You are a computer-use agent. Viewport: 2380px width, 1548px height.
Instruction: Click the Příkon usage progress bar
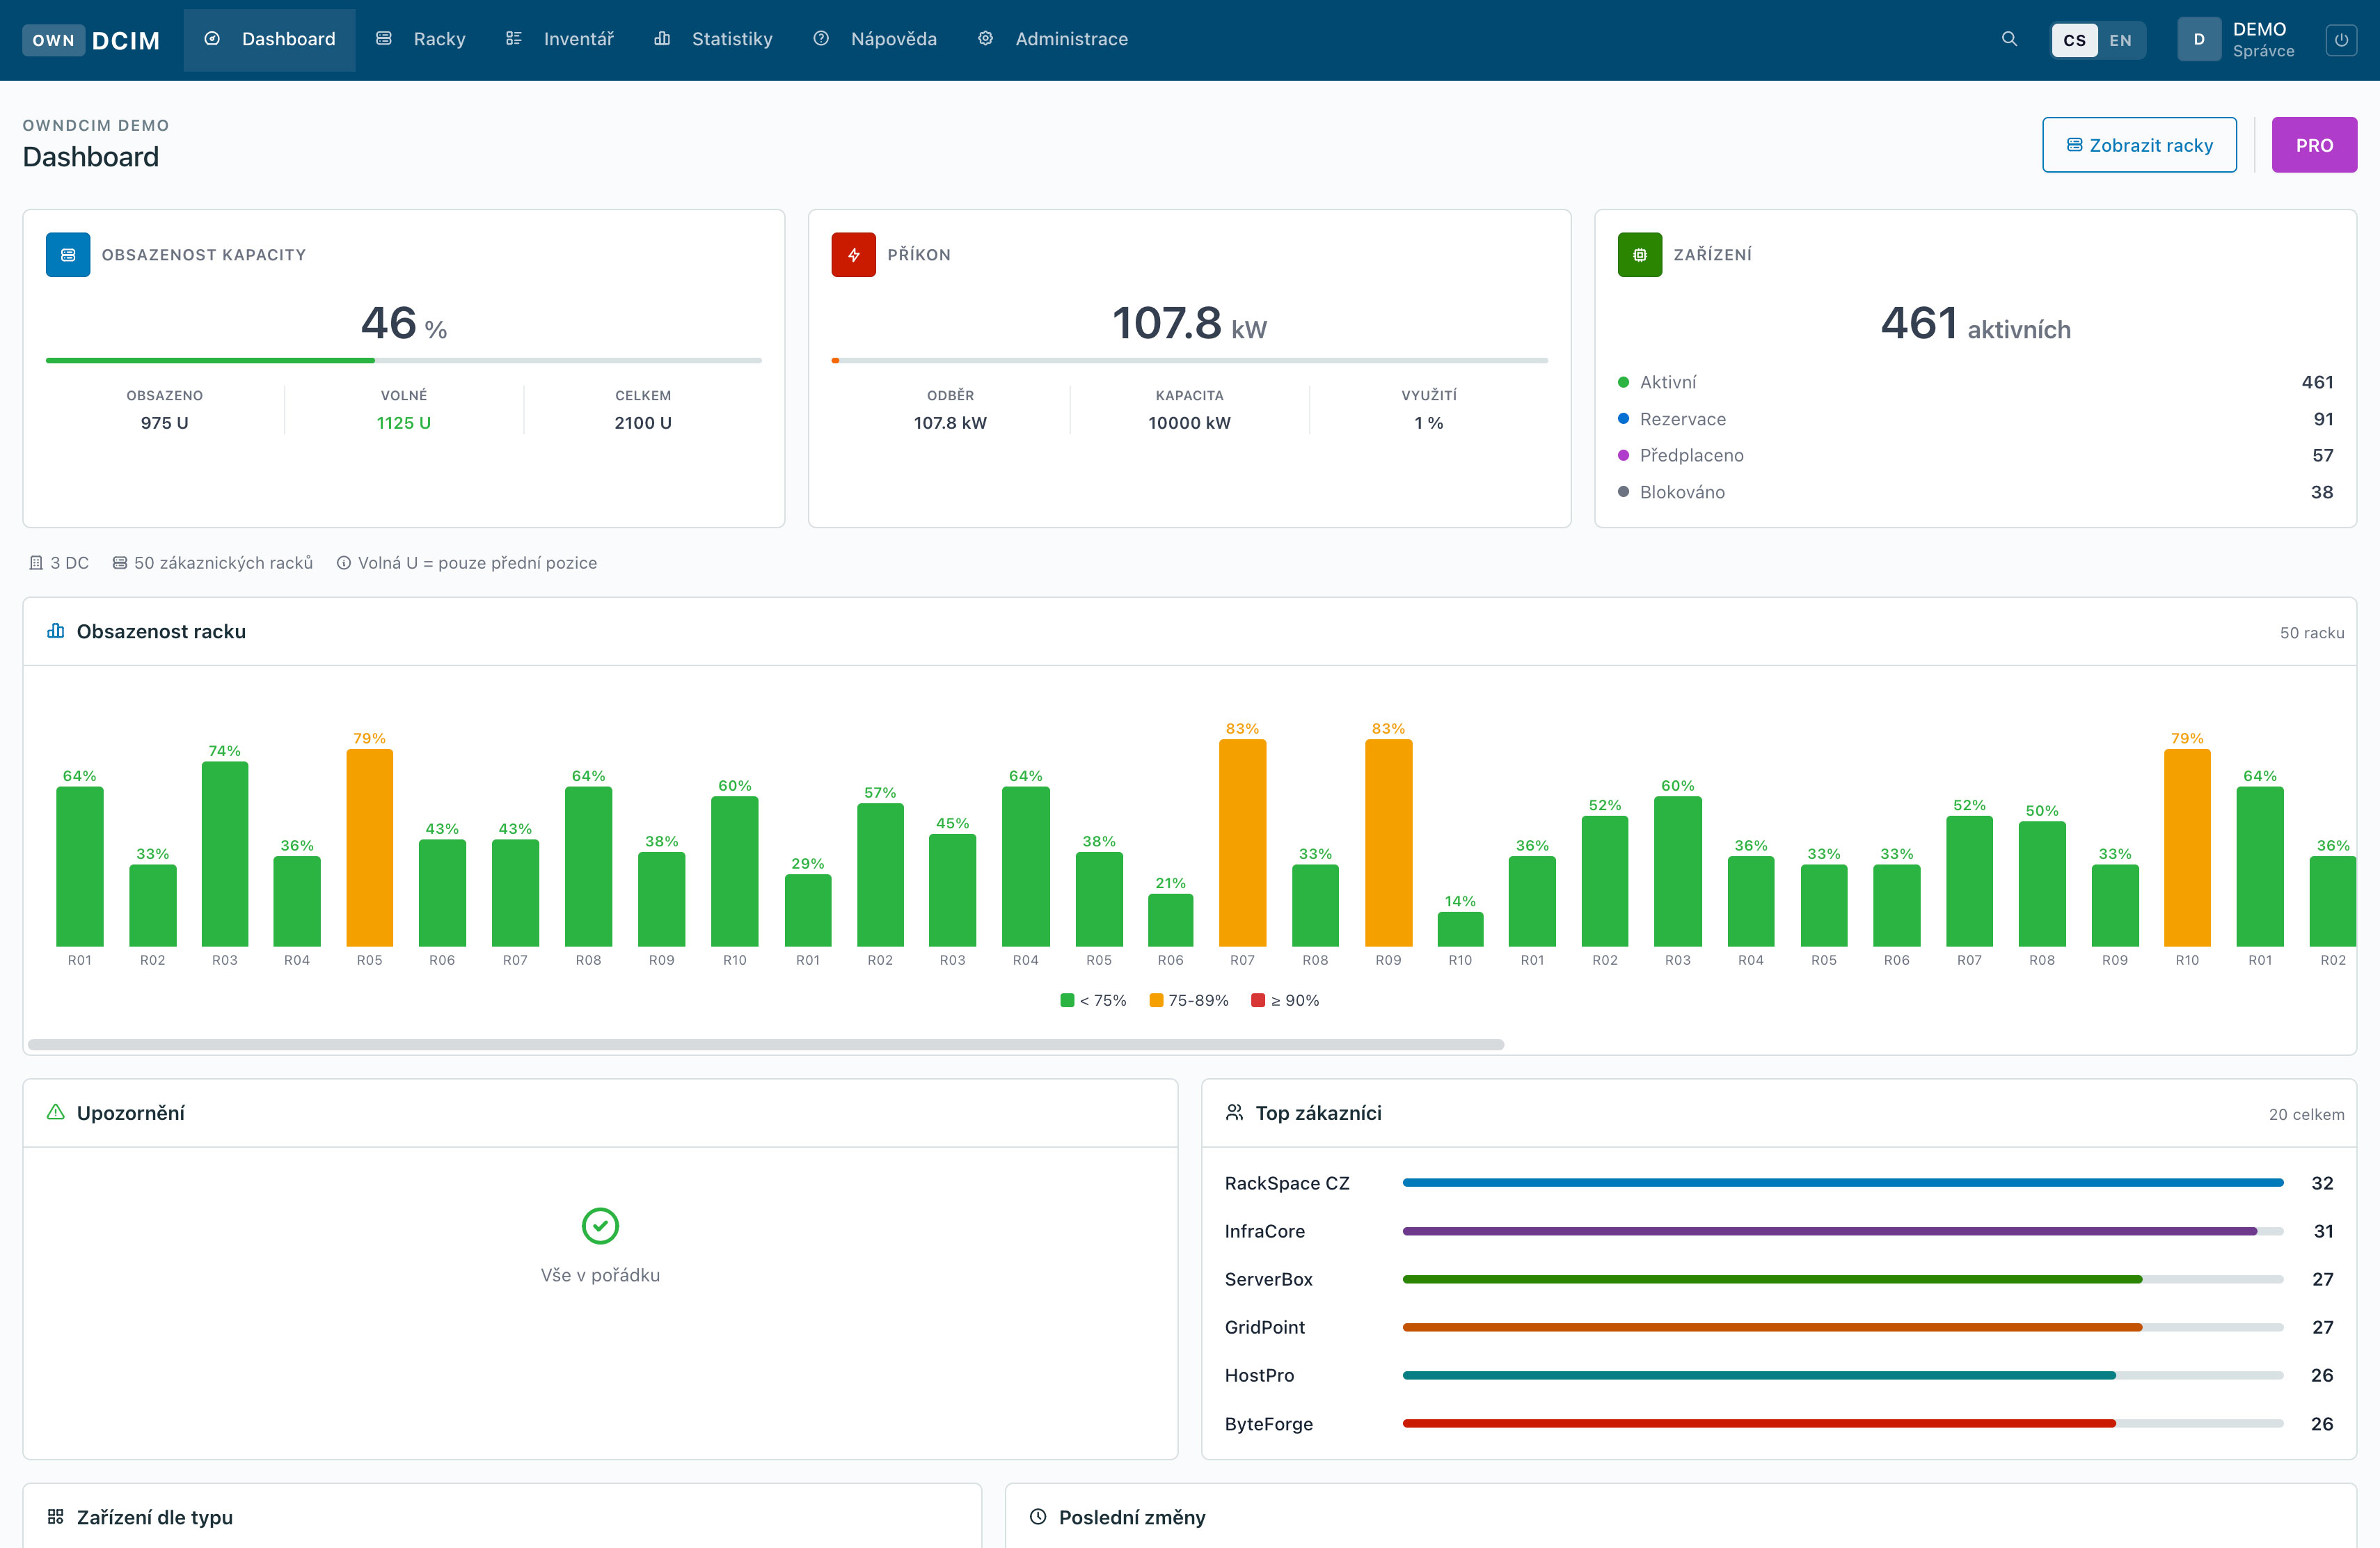(x=1189, y=360)
